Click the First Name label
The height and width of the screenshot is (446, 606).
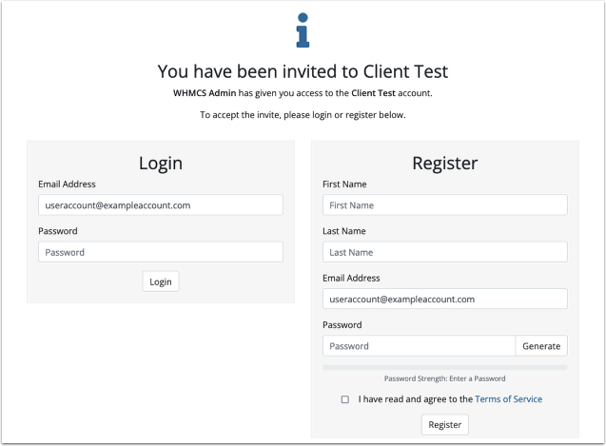coord(345,184)
